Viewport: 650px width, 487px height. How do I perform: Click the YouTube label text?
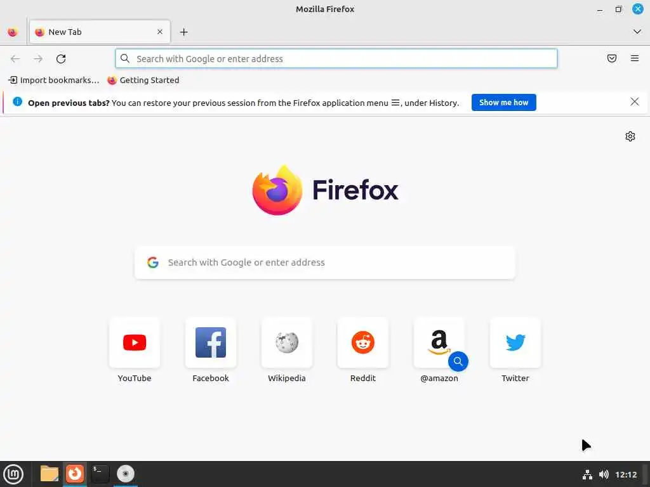click(x=135, y=378)
